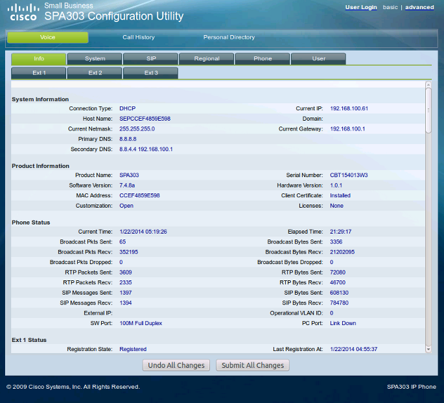Click Undo All Changes button
444x403 pixels.
click(176, 365)
